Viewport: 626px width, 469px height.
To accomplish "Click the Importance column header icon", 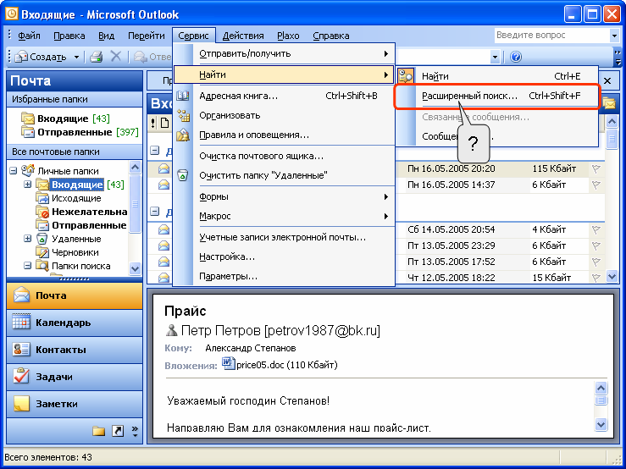I will [x=153, y=123].
